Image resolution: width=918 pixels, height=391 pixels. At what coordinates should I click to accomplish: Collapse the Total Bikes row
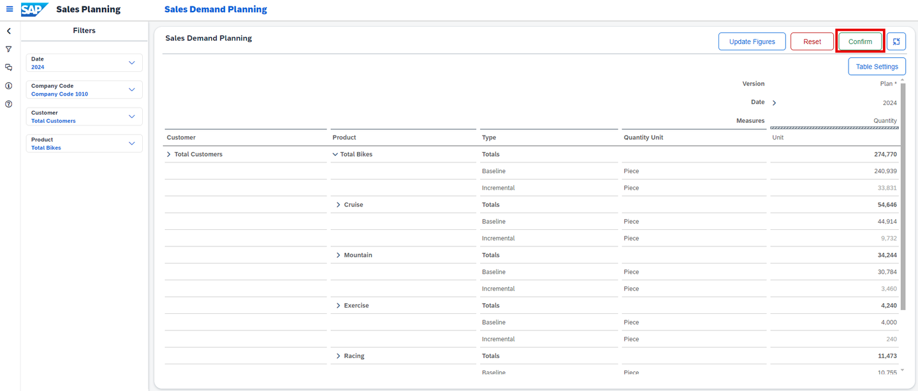(335, 154)
